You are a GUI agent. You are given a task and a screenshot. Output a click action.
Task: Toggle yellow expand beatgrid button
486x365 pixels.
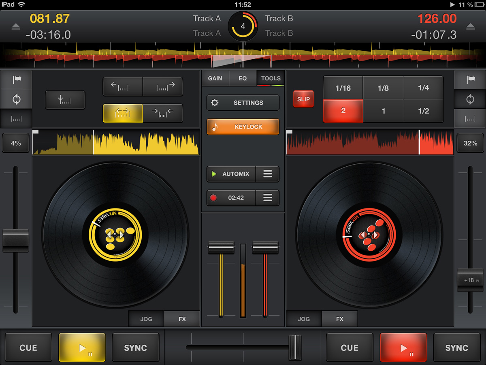(x=123, y=113)
